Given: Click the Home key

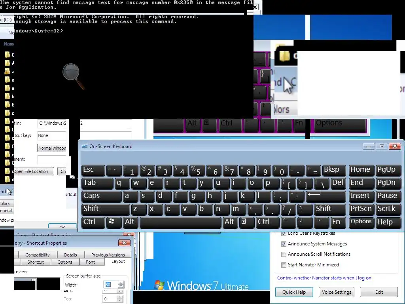Looking at the screenshot, I should click(361, 170).
